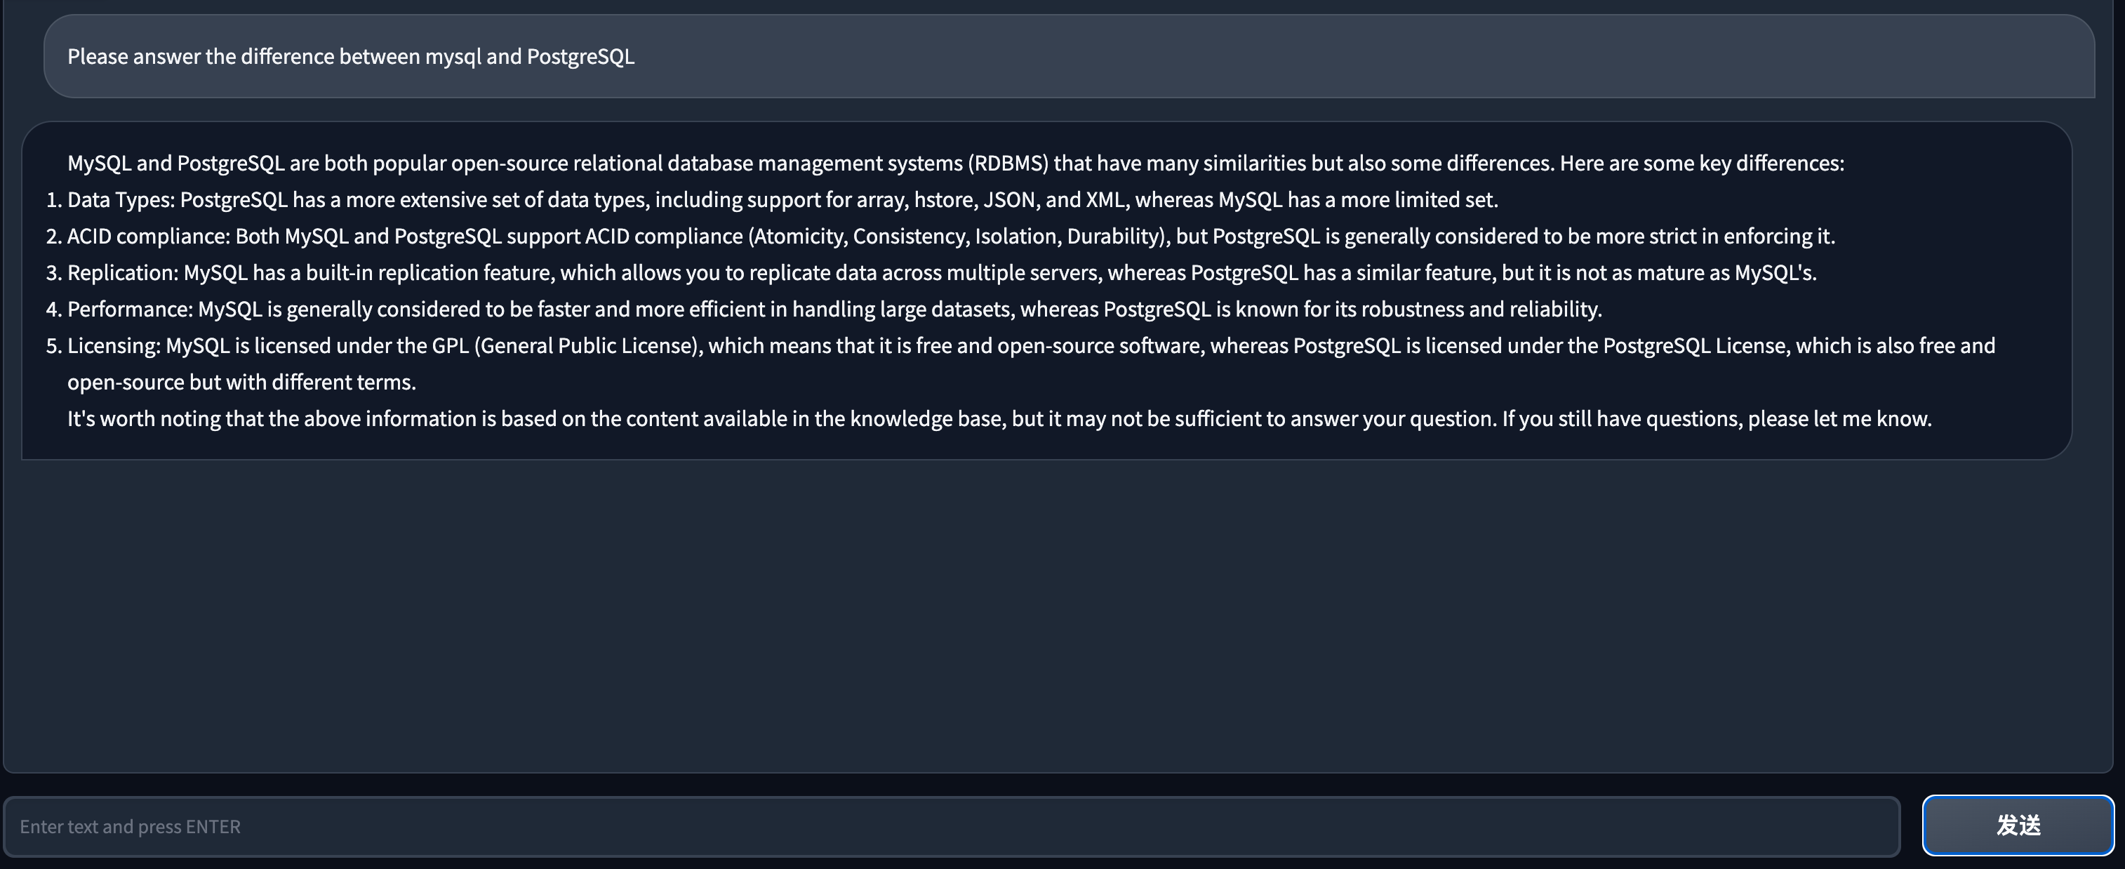Viewport: 2125px width, 869px height.
Task: Click the response's opening sentence about RDBMS
Action: [x=955, y=164]
